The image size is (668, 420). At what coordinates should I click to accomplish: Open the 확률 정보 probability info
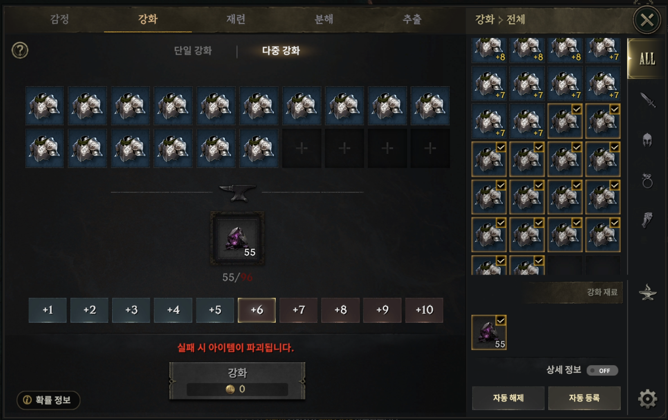[x=48, y=400]
